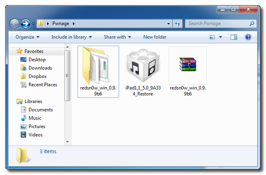266x175 pixels.
Task: Open the Videos library
Action: pyautogui.click(x=35, y=135)
